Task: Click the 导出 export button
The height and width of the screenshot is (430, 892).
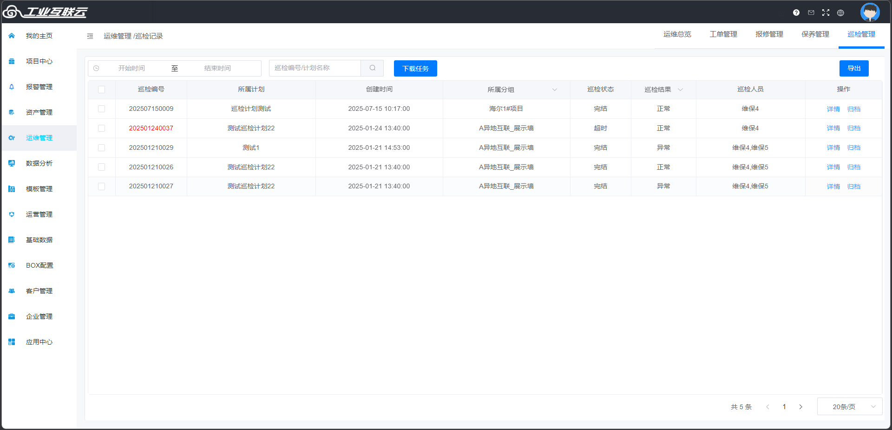Action: point(854,69)
